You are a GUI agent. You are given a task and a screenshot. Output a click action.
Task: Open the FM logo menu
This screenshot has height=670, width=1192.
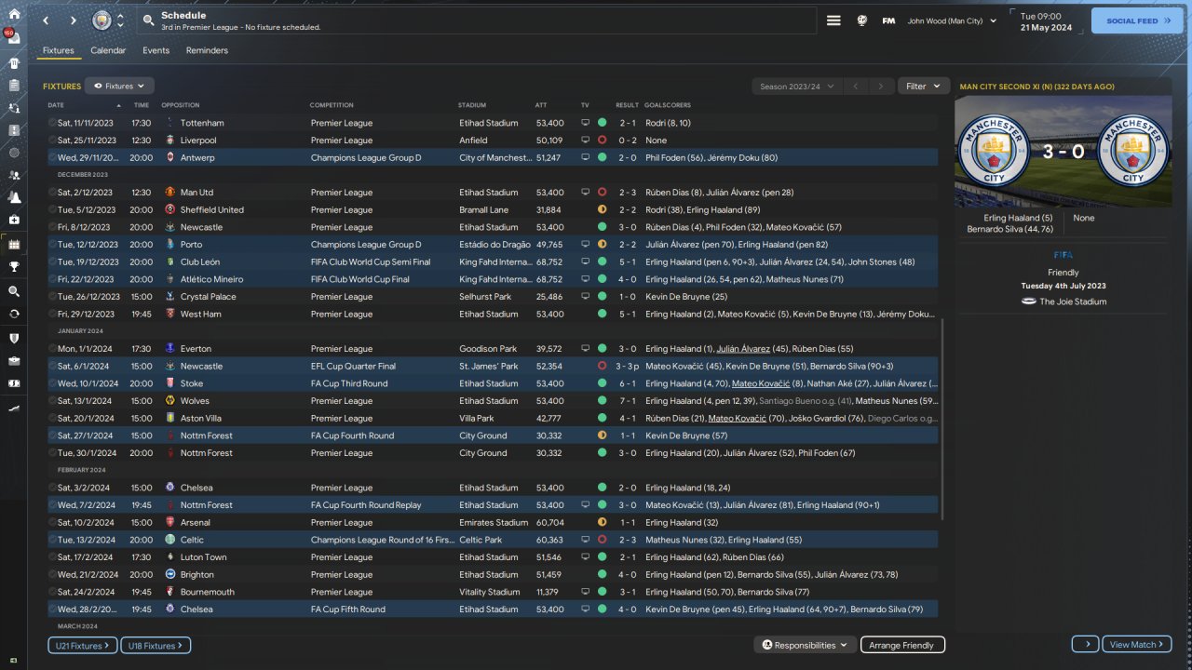point(888,20)
